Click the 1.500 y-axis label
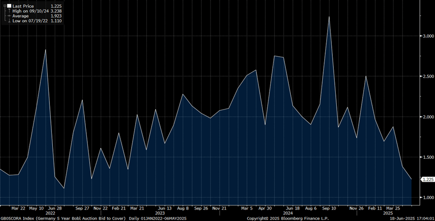 pyautogui.click(x=427, y=157)
